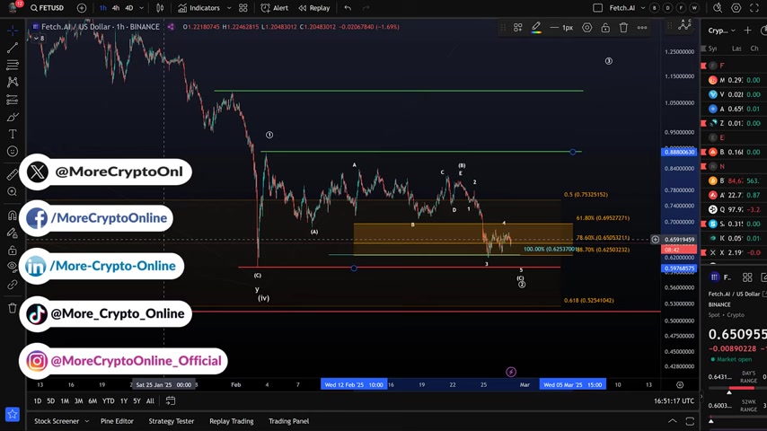Open the Stock Screener tab
Image resolution: width=767 pixels, height=431 pixels.
pyautogui.click(x=57, y=421)
